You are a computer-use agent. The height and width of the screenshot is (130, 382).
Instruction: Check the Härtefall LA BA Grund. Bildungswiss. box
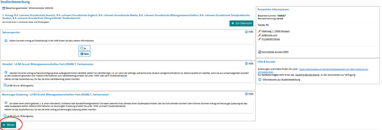point(5,85)
